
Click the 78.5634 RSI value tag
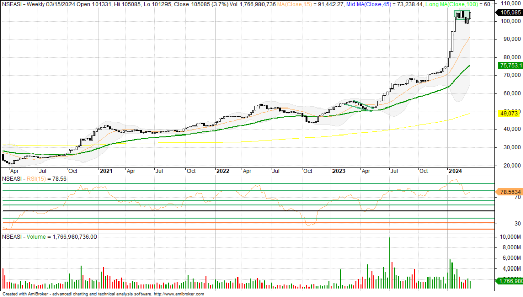tap(510, 192)
